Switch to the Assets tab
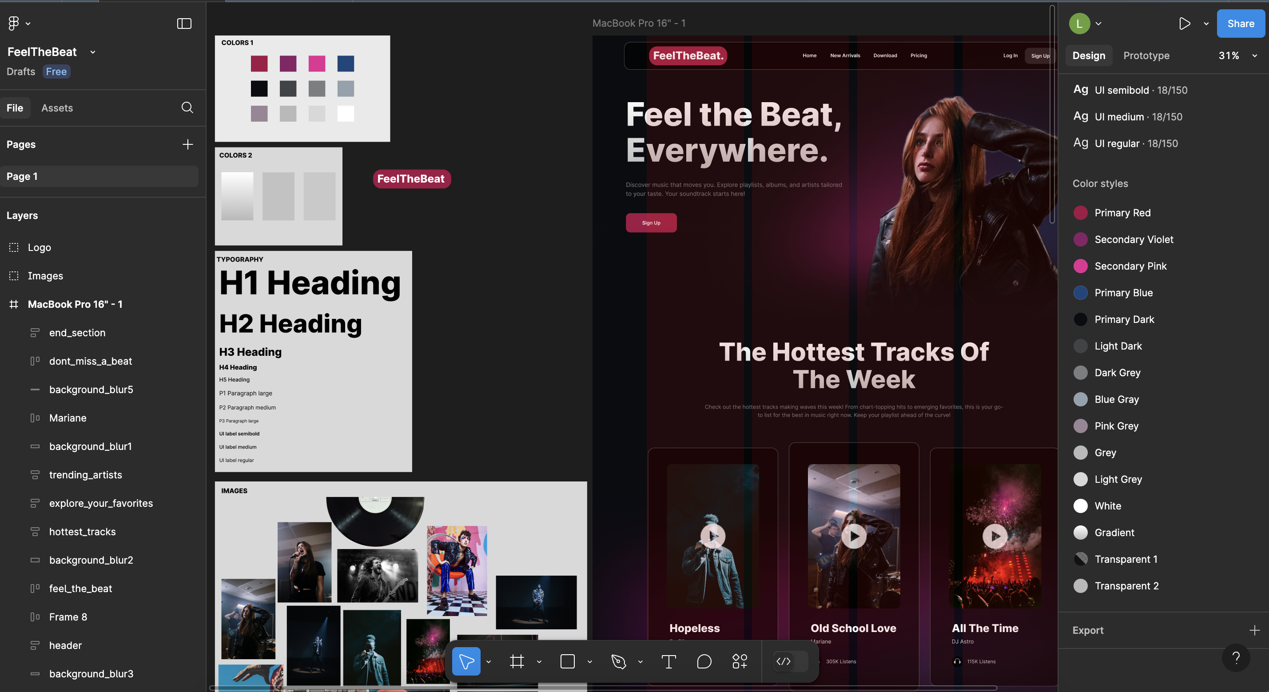 [x=57, y=108]
